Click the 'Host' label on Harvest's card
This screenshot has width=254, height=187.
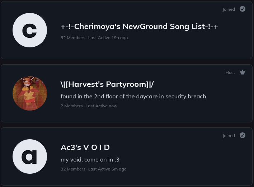click(x=230, y=73)
